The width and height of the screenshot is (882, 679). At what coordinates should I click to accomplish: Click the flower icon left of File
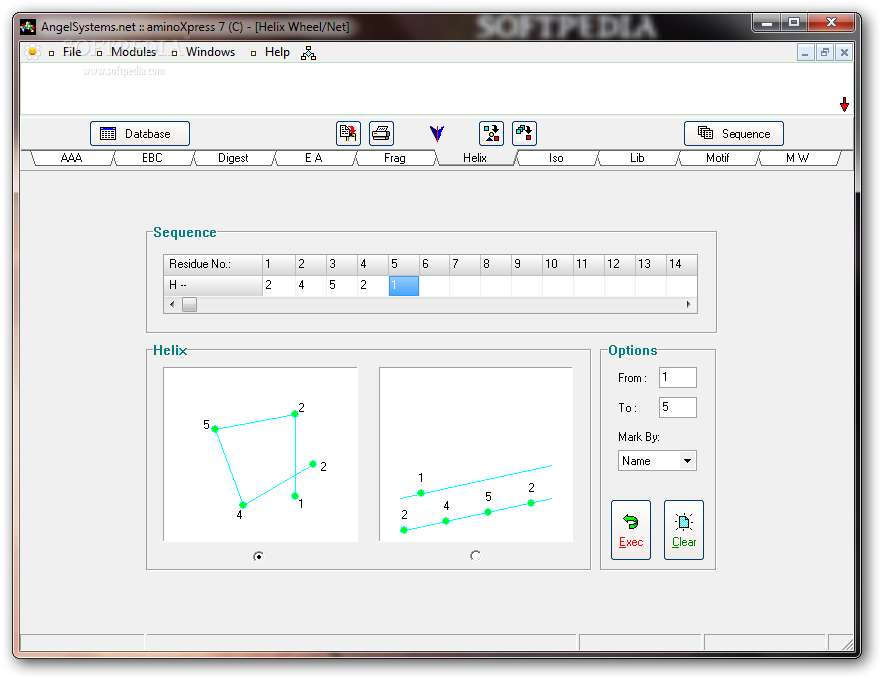(33, 52)
